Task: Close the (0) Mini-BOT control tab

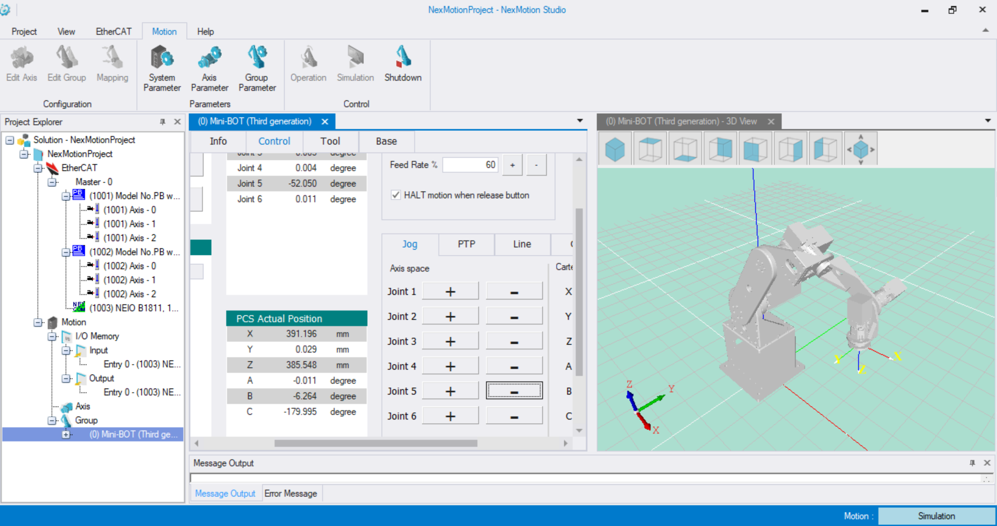Action: click(x=325, y=122)
